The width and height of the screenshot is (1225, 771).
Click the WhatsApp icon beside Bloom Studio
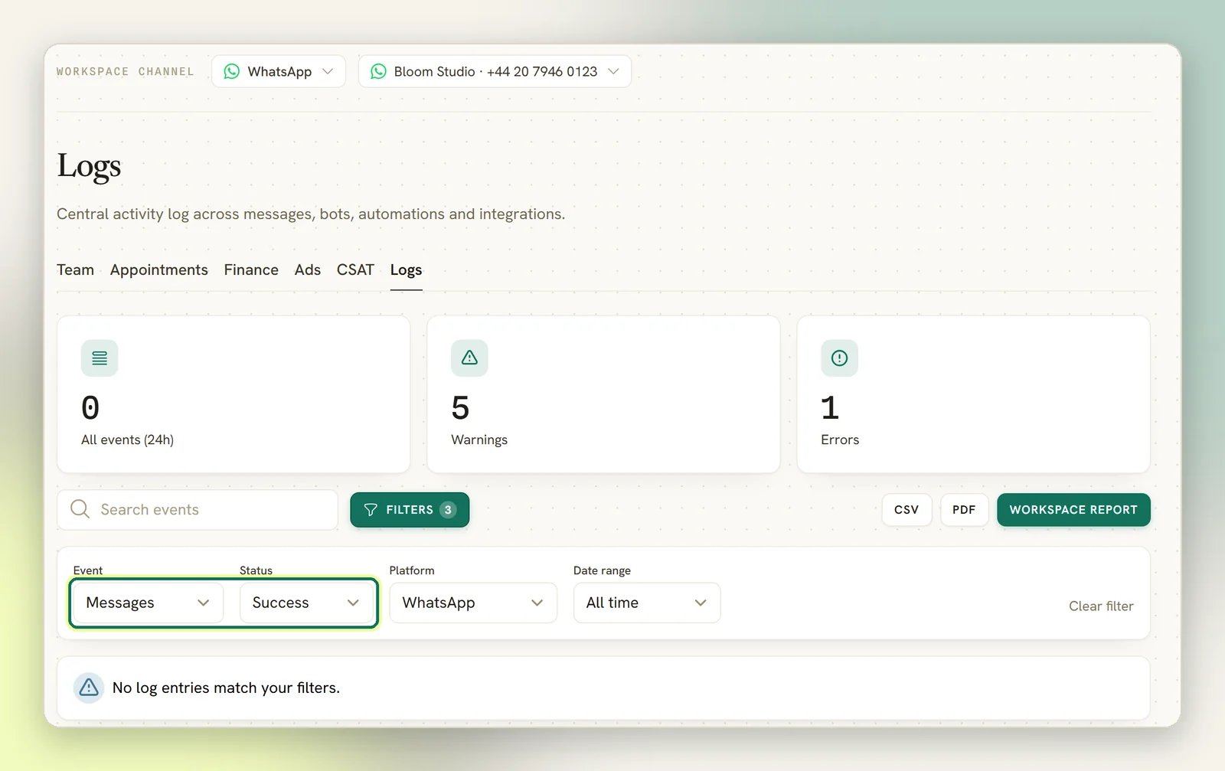[378, 71]
